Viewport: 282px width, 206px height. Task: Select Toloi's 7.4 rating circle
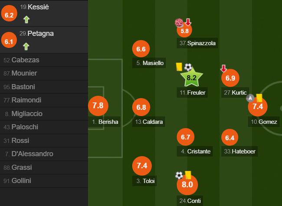pos(142,166)
